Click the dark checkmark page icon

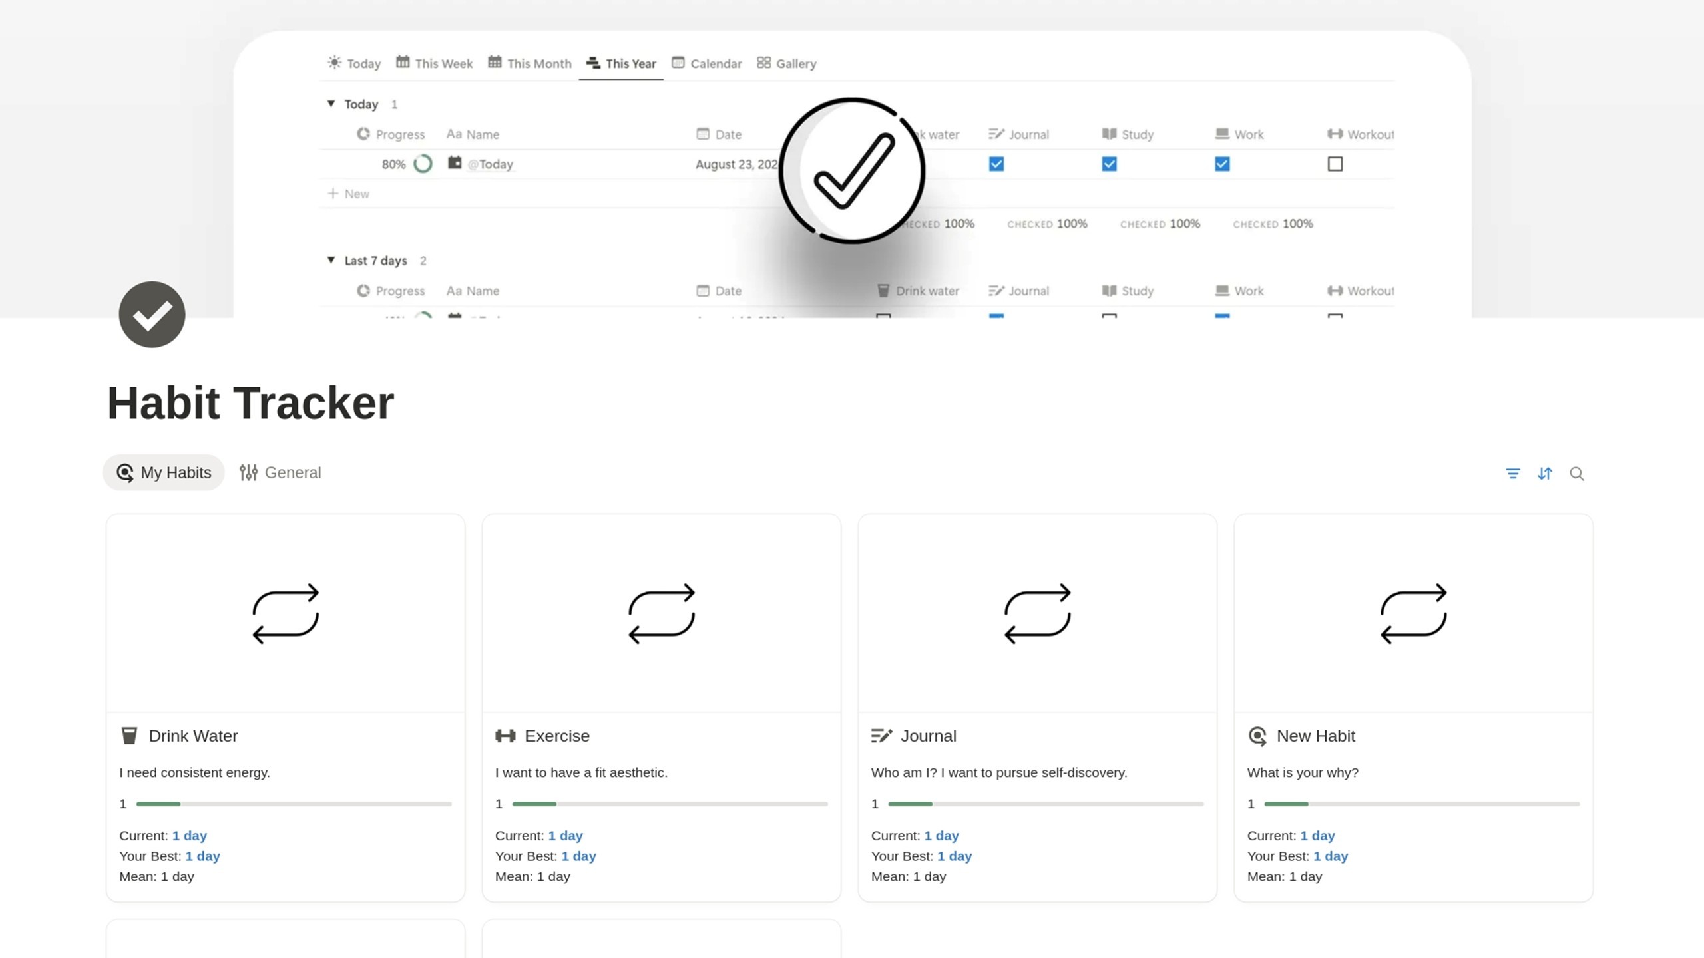pos(152,315)
